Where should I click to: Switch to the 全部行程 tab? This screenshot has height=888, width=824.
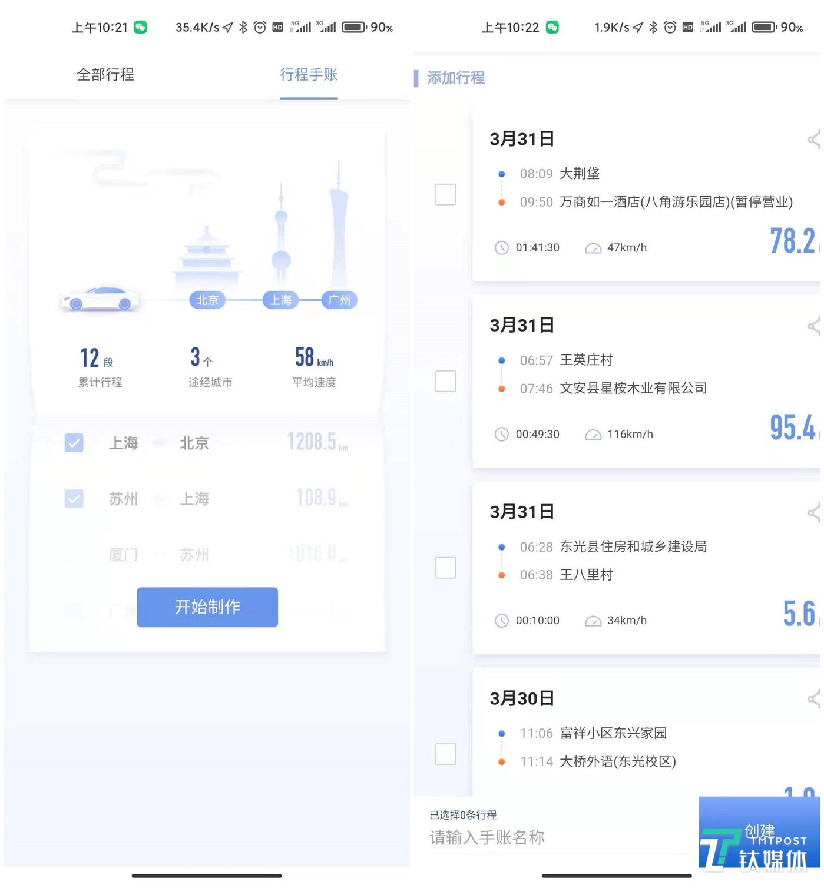[x=105, y=75]
